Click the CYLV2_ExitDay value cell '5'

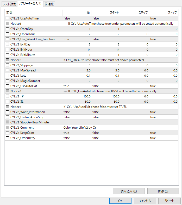(77, 44)
